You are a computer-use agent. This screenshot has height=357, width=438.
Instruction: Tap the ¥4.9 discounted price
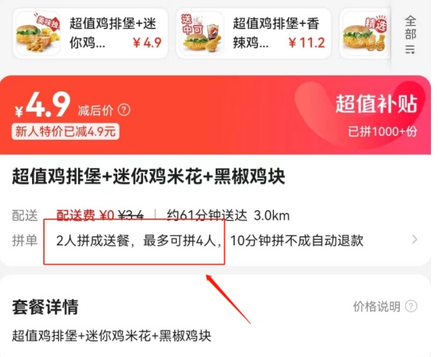(42, 105)
